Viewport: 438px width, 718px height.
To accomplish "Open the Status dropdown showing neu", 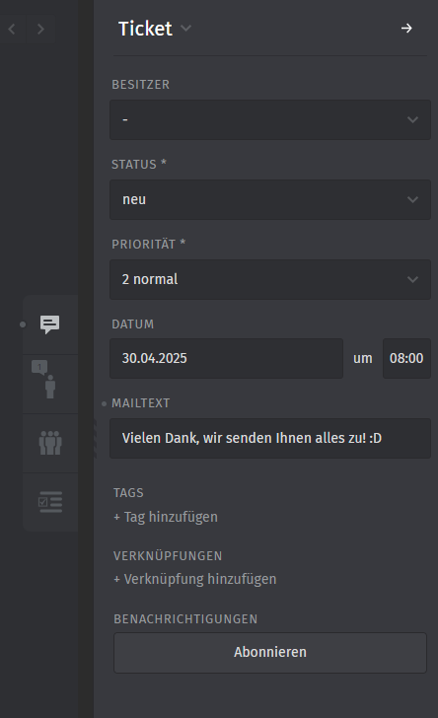I will (x=270, y=199).
